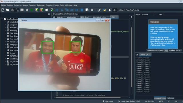Create a new file from the toolbar

tap(3, 10)
